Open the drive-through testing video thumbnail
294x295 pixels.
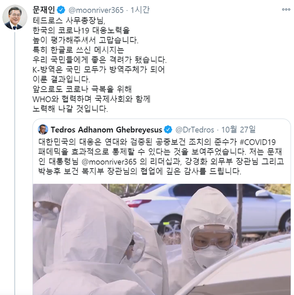(162, 239)
